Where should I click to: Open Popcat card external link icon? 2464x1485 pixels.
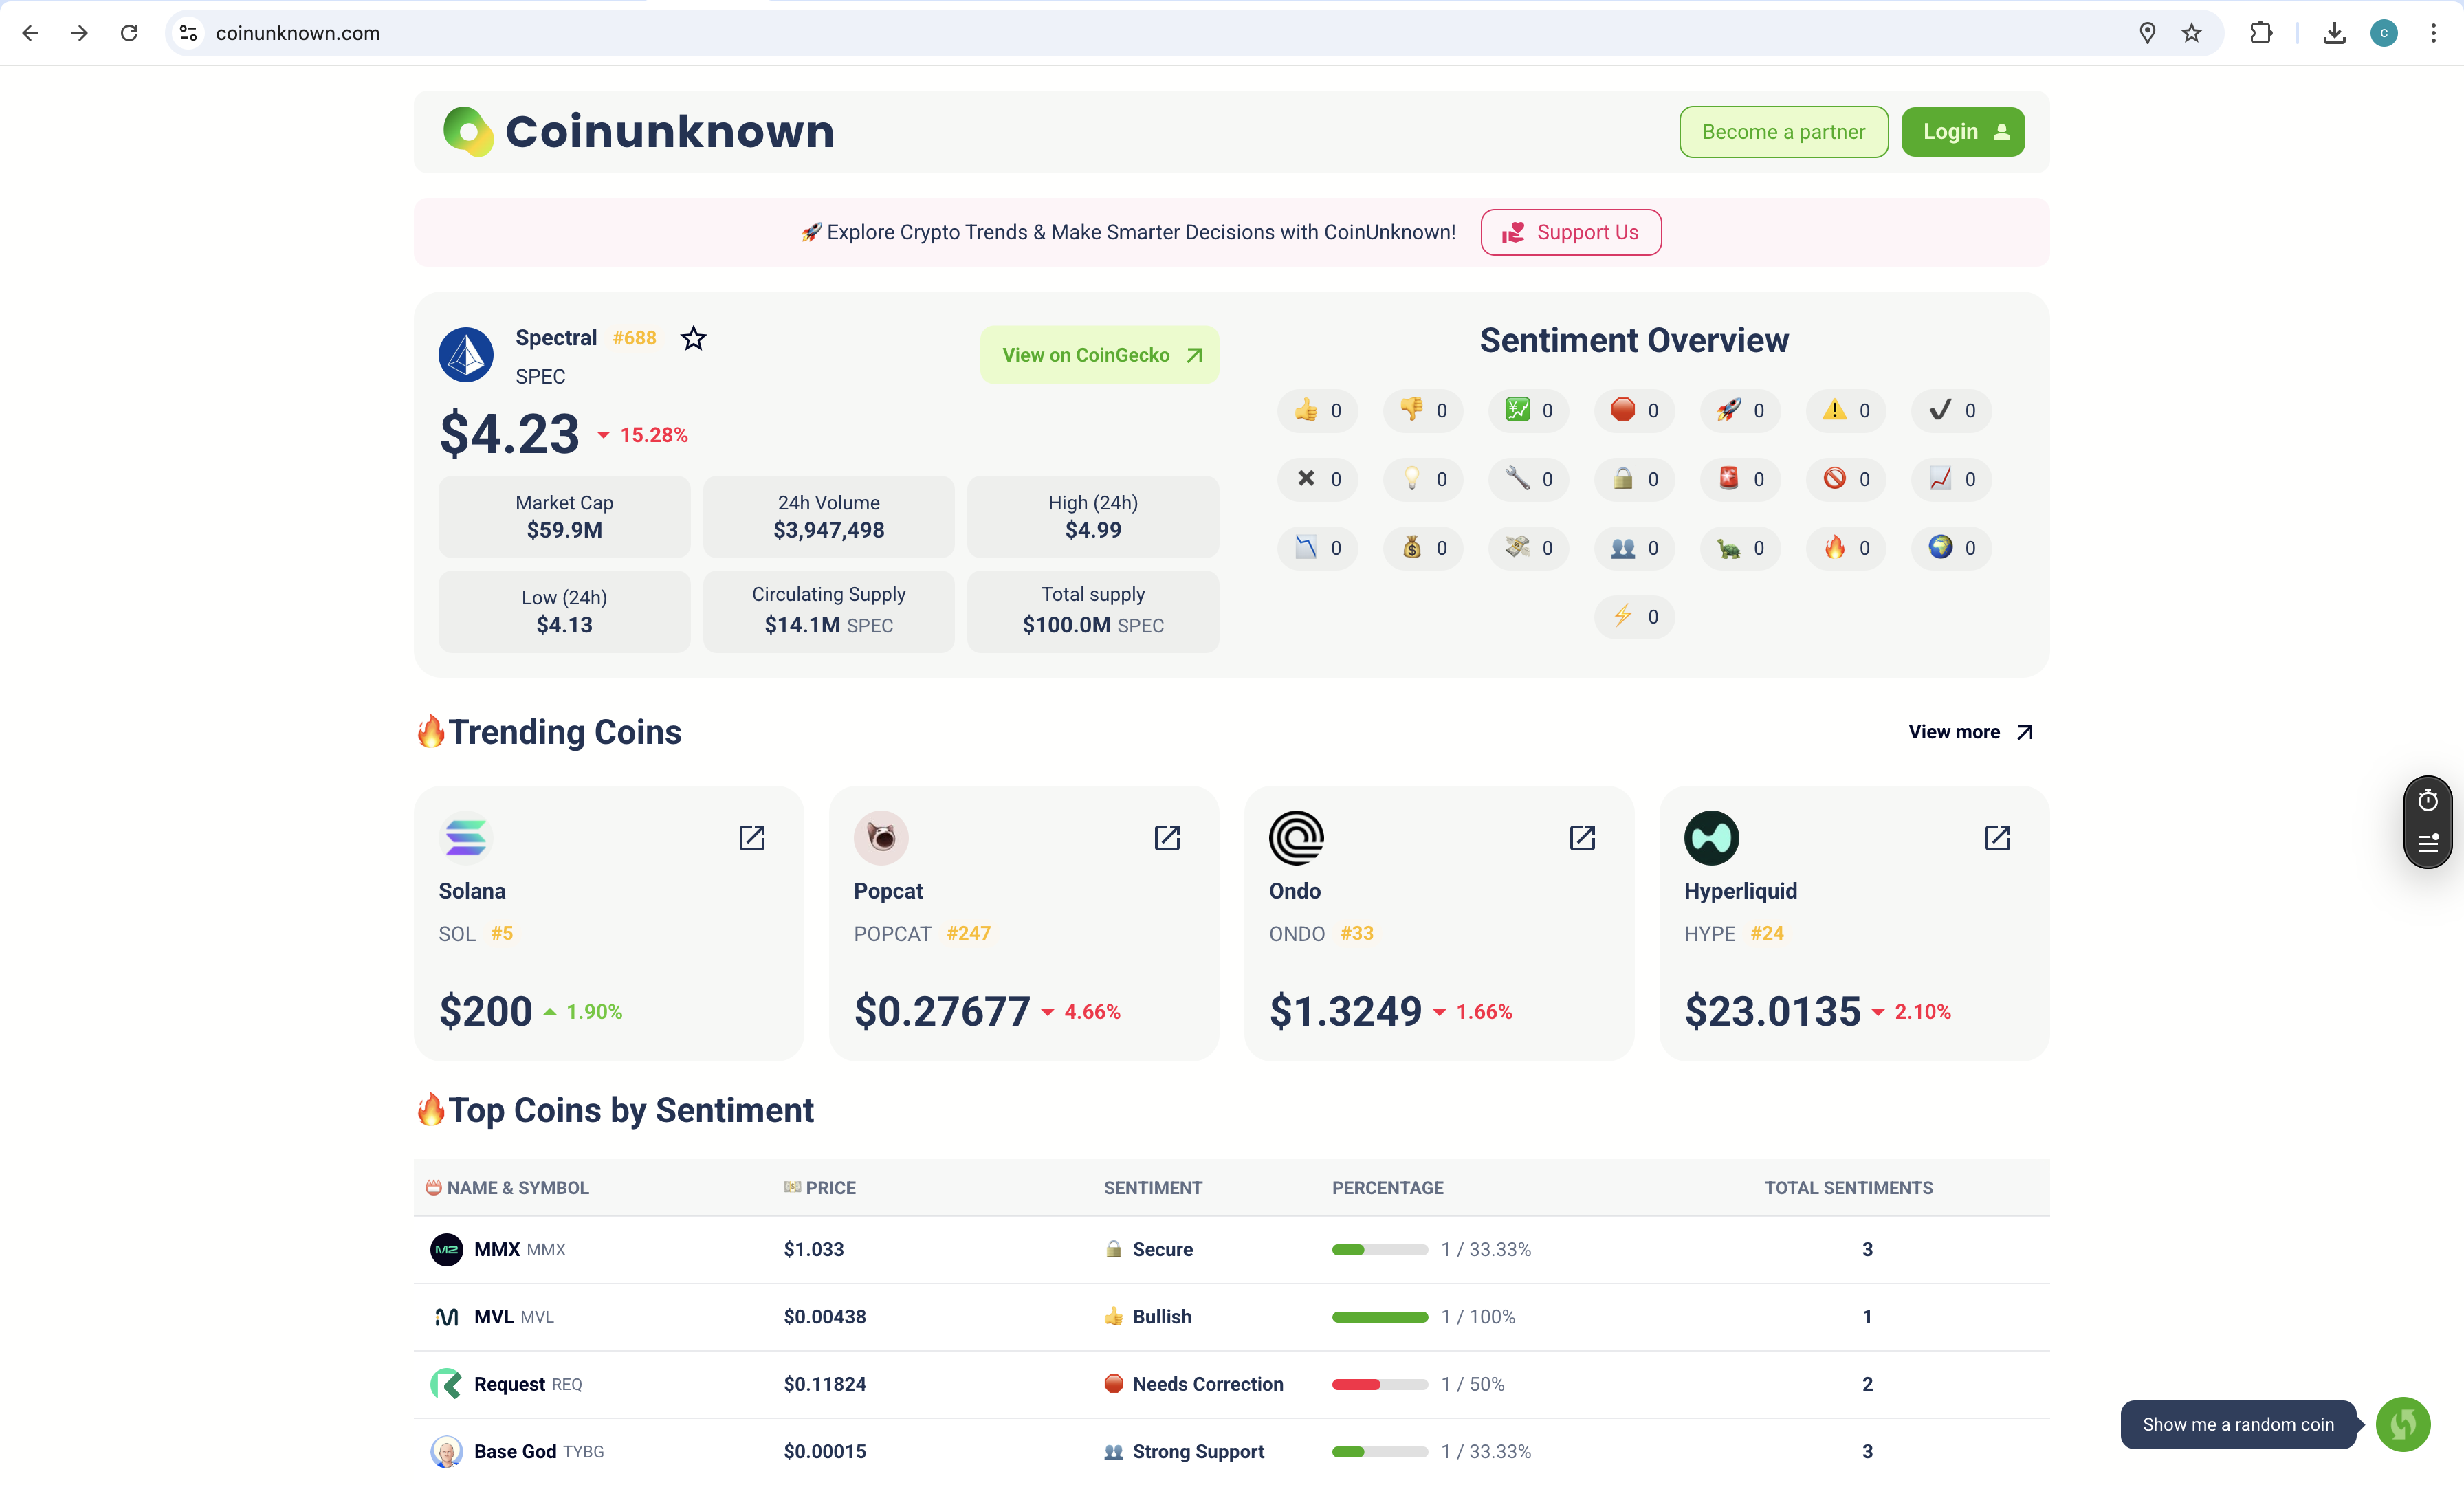[x=1167, y=838]
